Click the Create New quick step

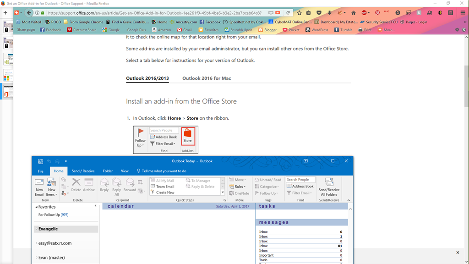[x=163, y=192]
